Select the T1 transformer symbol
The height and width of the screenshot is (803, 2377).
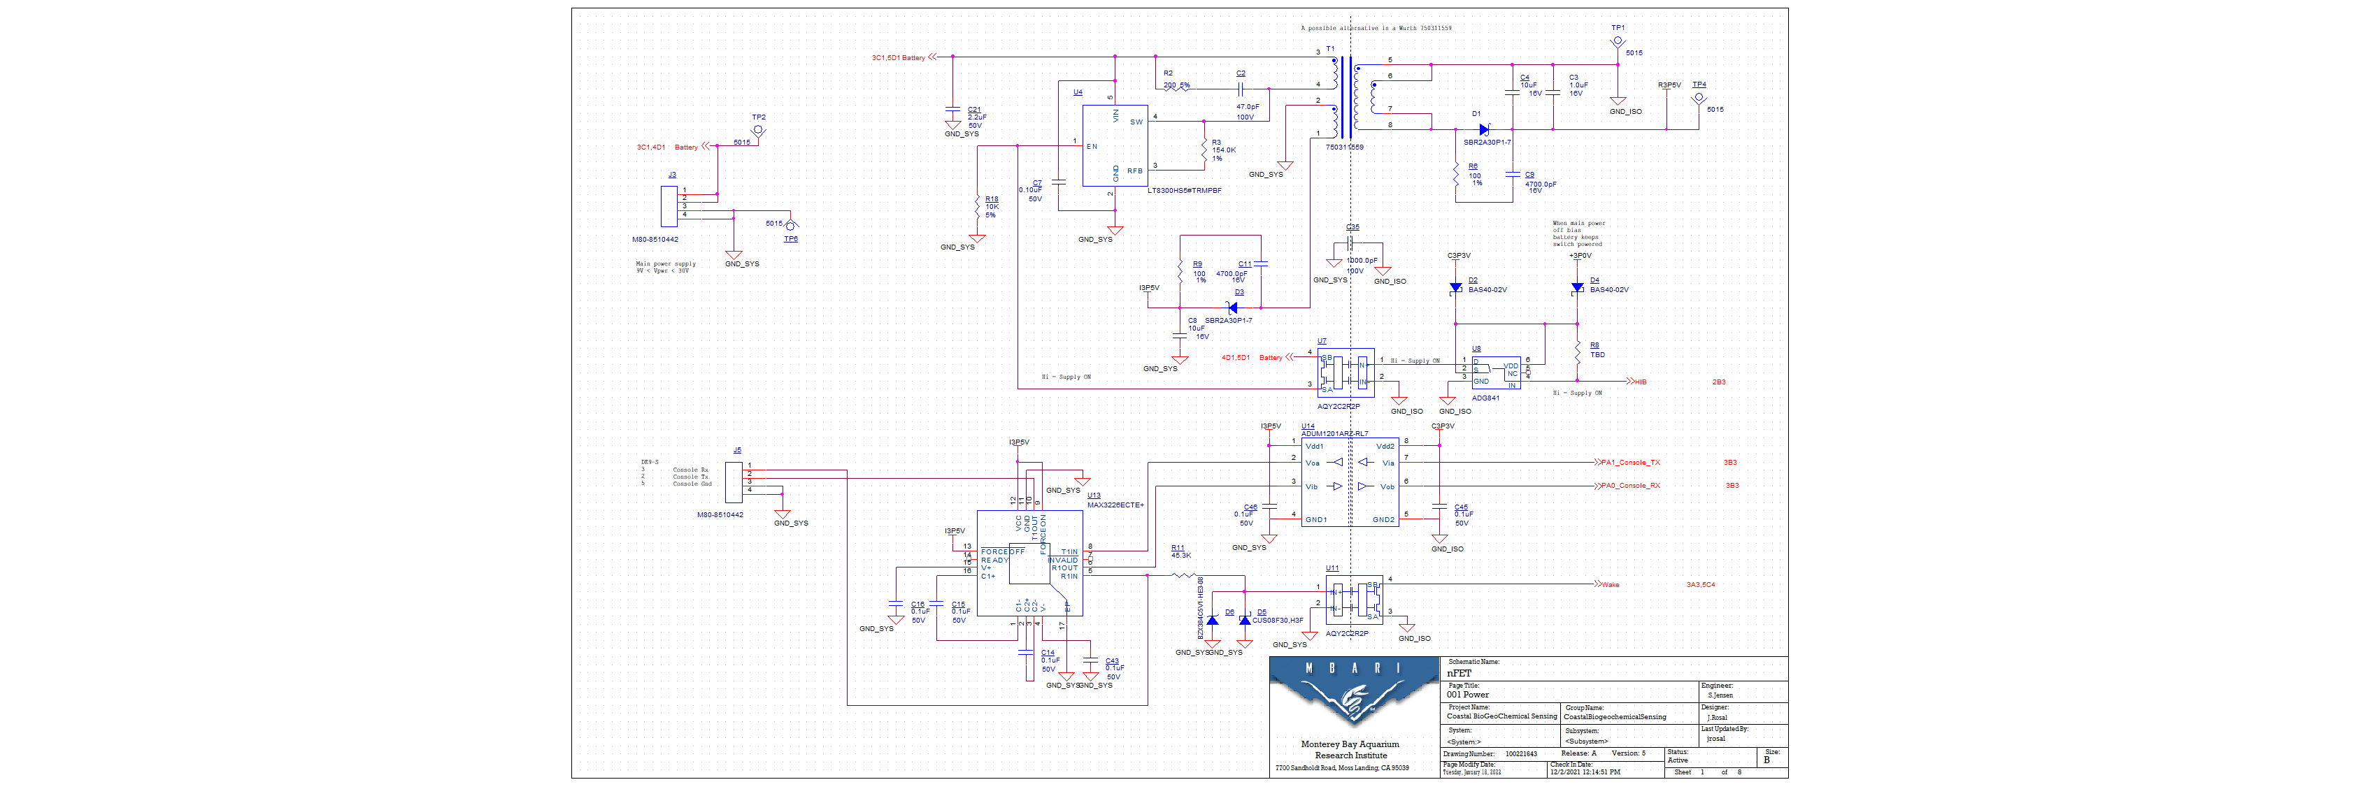point(1354,96)
